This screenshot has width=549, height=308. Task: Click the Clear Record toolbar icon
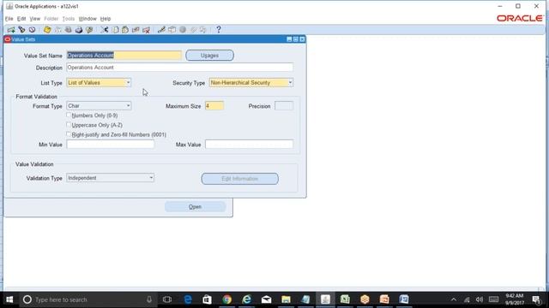point(136,30)
